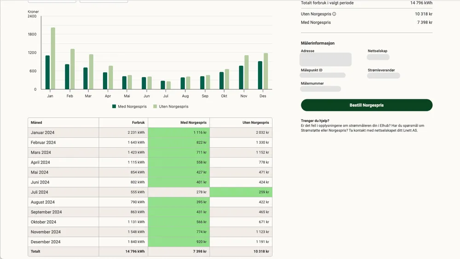The width and height of the screenshot is (460, 259).
Task: Toggle Med Norgespris legend swatch
Action: click(114, 106)
